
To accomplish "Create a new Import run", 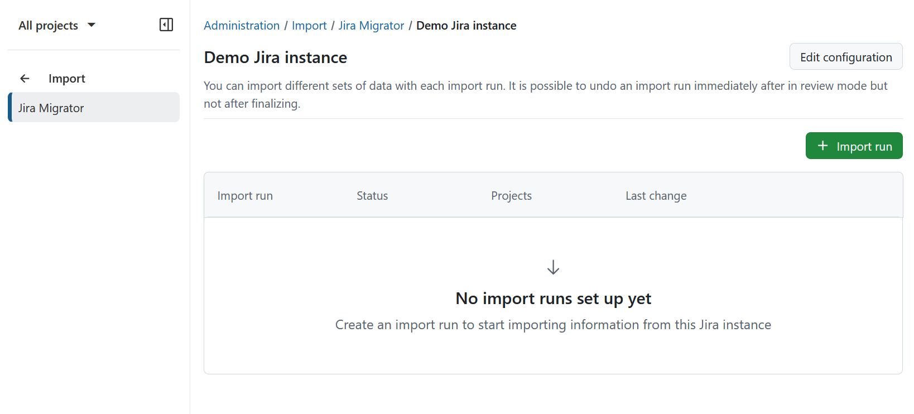I will pos(854,146).
